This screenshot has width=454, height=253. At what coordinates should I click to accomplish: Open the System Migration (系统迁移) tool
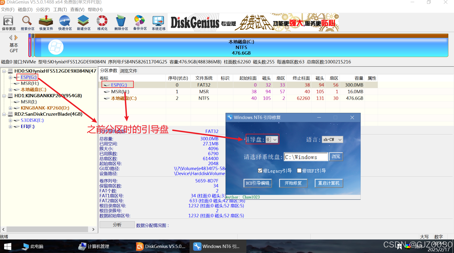(158, 23)
